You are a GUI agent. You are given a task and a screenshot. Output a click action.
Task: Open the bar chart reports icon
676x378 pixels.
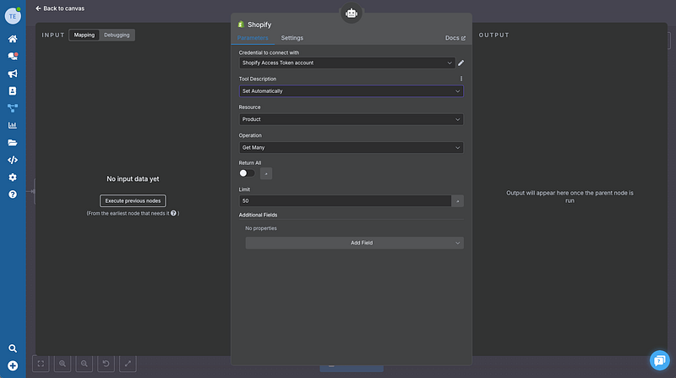(x=13, y=125)
